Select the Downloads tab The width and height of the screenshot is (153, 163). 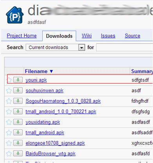click(x=59, y=36)
